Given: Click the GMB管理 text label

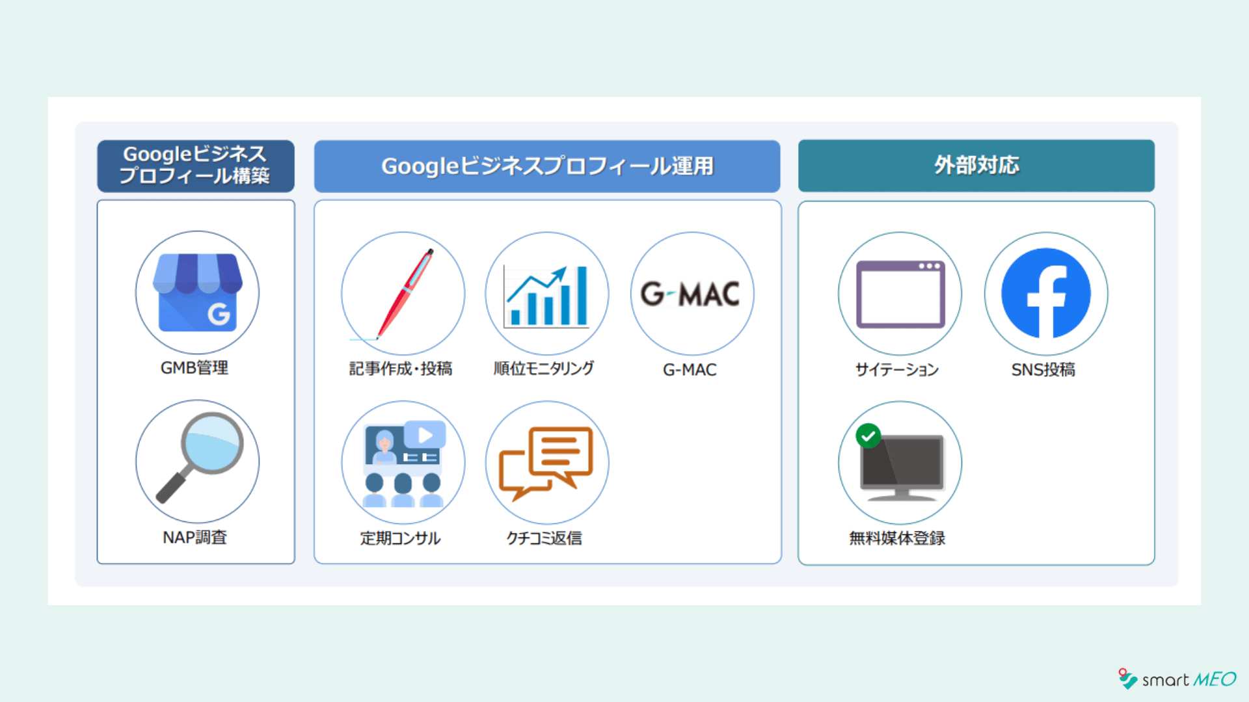Looking at the screenshot, I should pos(194,368).
